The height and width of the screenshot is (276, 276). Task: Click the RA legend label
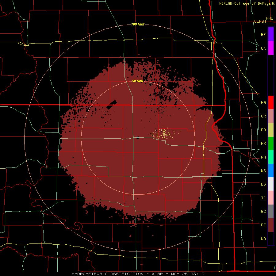tap(263, 157)
